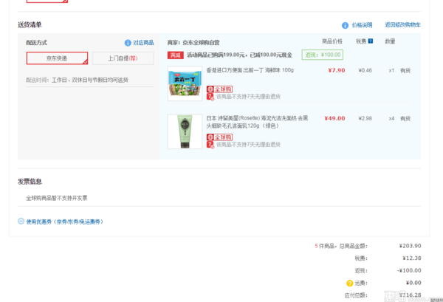443x302 pixels.
Task: Click the 7-day return icon under instant noodles
Action: click(210, 97)
